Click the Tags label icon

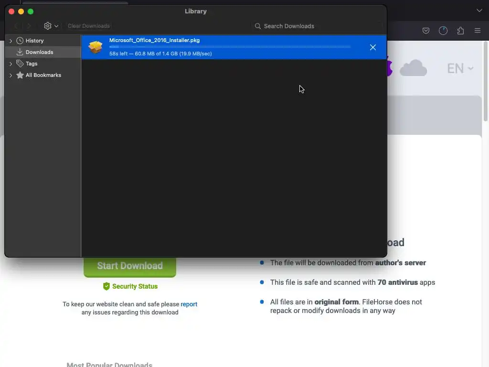pos(20,64)
